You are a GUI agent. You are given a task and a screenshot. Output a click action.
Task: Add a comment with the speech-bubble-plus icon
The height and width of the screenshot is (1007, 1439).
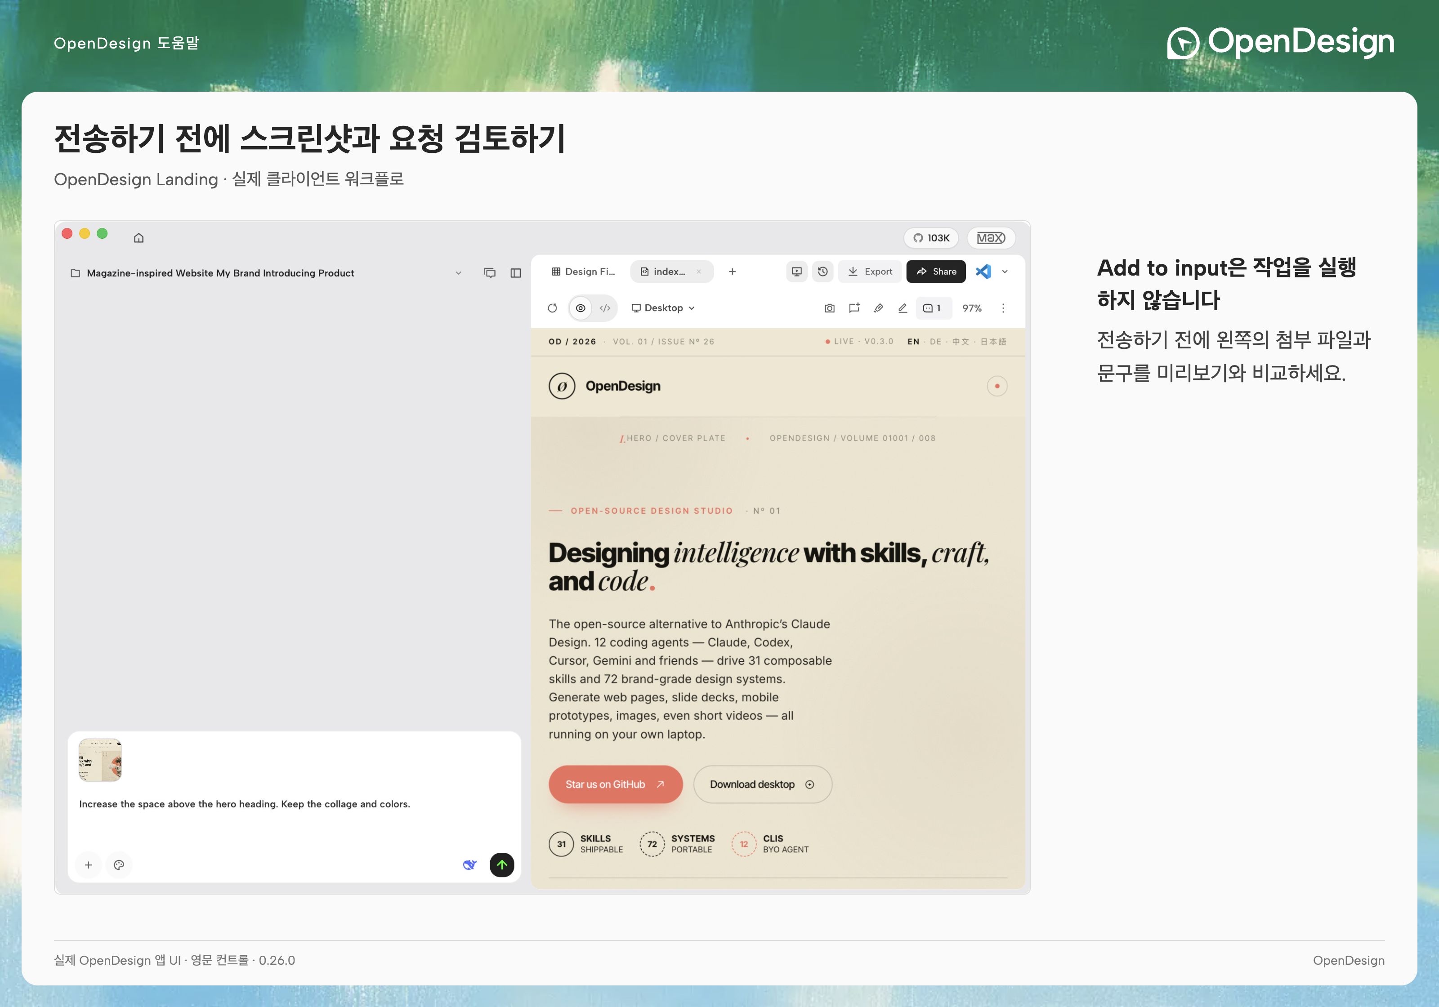[854, 307]
